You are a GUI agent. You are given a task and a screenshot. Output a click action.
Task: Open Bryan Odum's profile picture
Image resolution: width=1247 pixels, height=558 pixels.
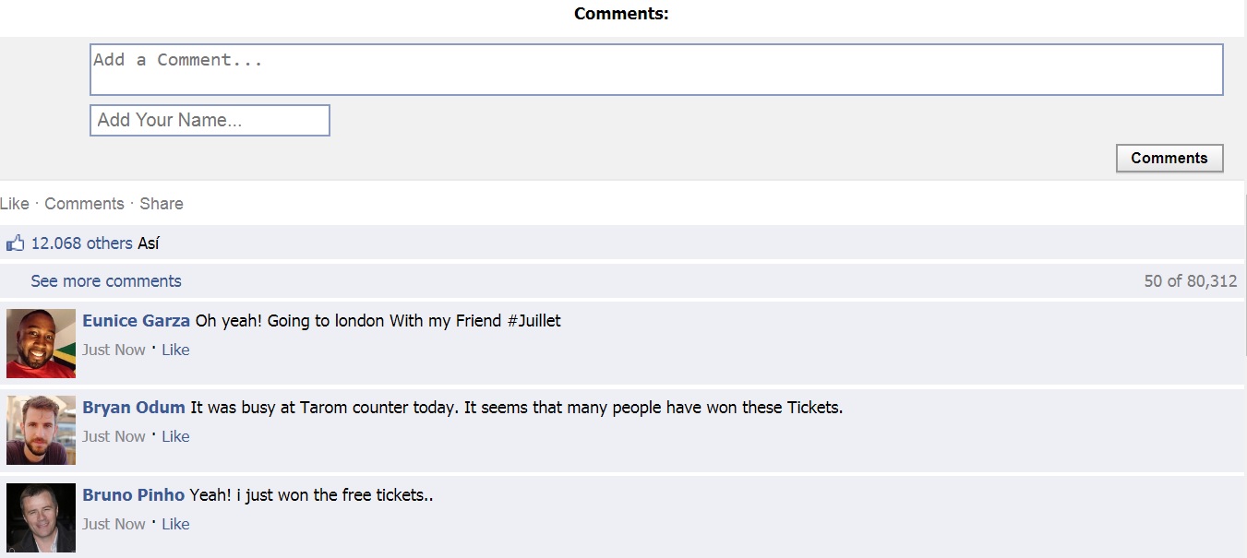click(x=41, y=430)
